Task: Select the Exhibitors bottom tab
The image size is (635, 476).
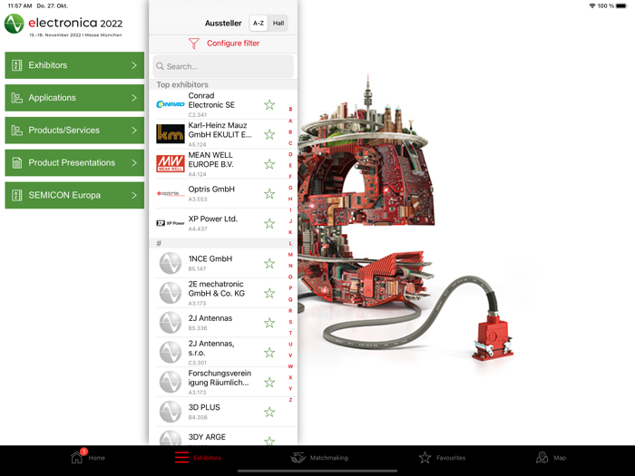Action: coord(198,458)
